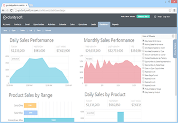The height and width of the screenshot is (123, 178).
Task: Enable Activities Completed by Month chart
Action: [143, 47]
